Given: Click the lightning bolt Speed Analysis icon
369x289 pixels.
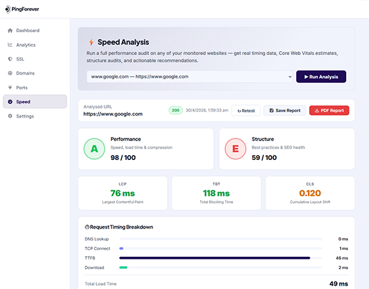Looking at the screenshot, I should 92,42.
